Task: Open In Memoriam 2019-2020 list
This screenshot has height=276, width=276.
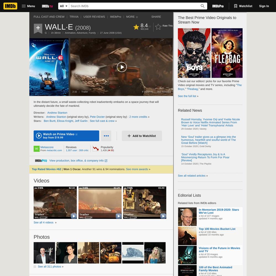Action: (x=219, y=211)
